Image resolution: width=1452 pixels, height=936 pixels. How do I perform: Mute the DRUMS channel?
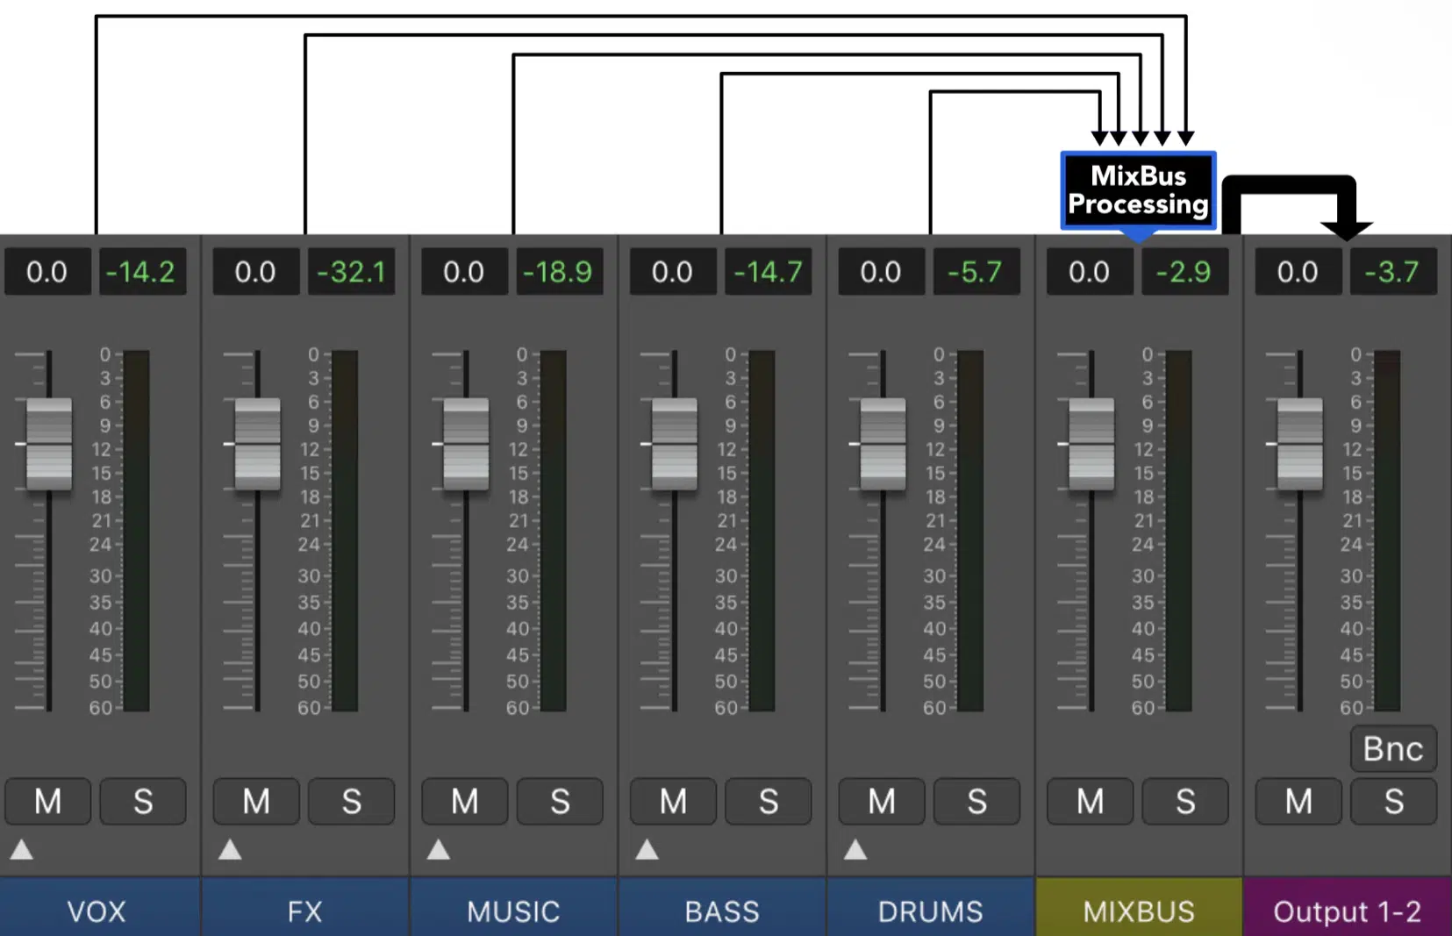click(x=882, y=801)
